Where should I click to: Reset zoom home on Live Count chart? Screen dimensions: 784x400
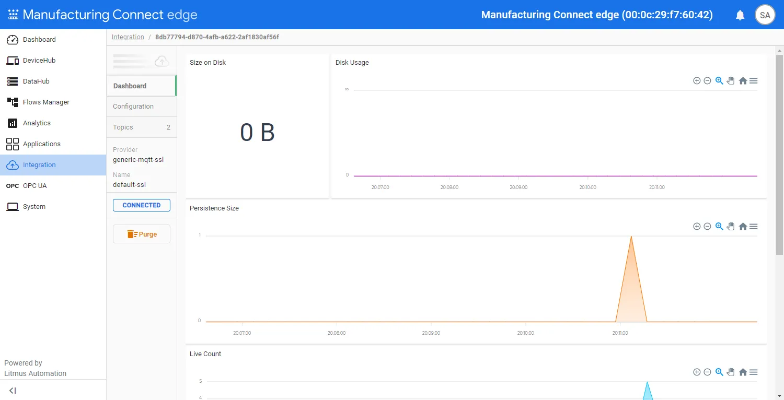pyautogui.click(x=743, y=372)
